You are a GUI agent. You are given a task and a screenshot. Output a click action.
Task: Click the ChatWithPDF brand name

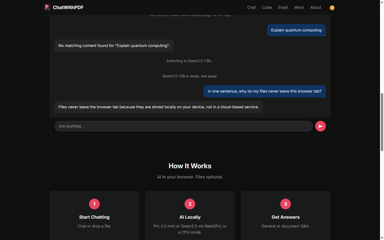pos(68,7)
